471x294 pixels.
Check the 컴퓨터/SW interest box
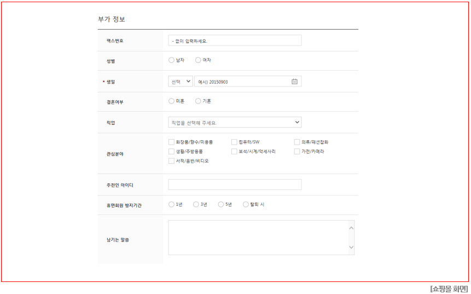[x=234, y=142]
